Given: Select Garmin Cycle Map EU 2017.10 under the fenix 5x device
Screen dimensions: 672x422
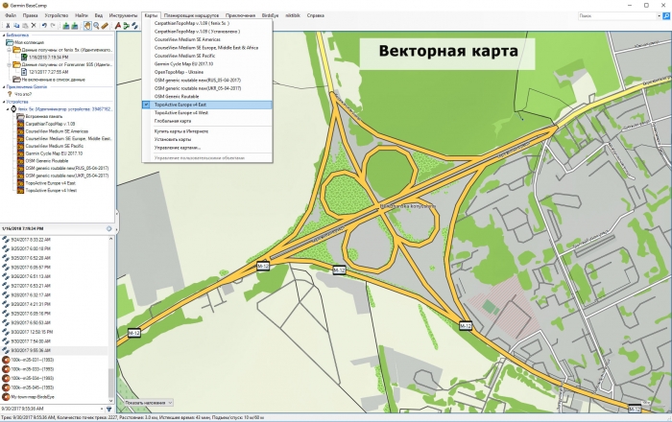Looking at the screenshot, I should pyautogui.click(x=54, y=153).
